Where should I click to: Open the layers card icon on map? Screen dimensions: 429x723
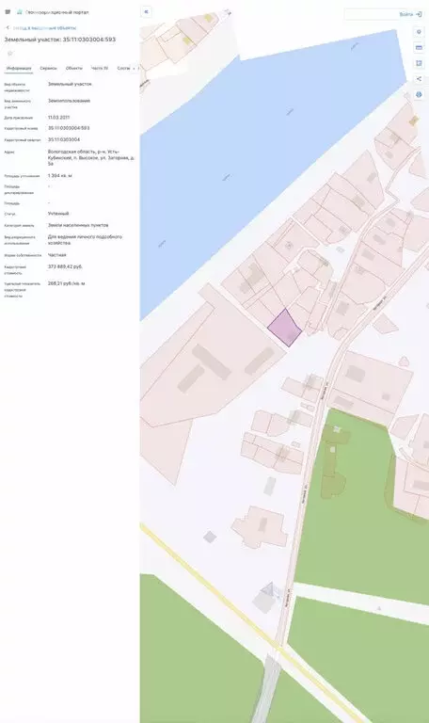[419, 47]
